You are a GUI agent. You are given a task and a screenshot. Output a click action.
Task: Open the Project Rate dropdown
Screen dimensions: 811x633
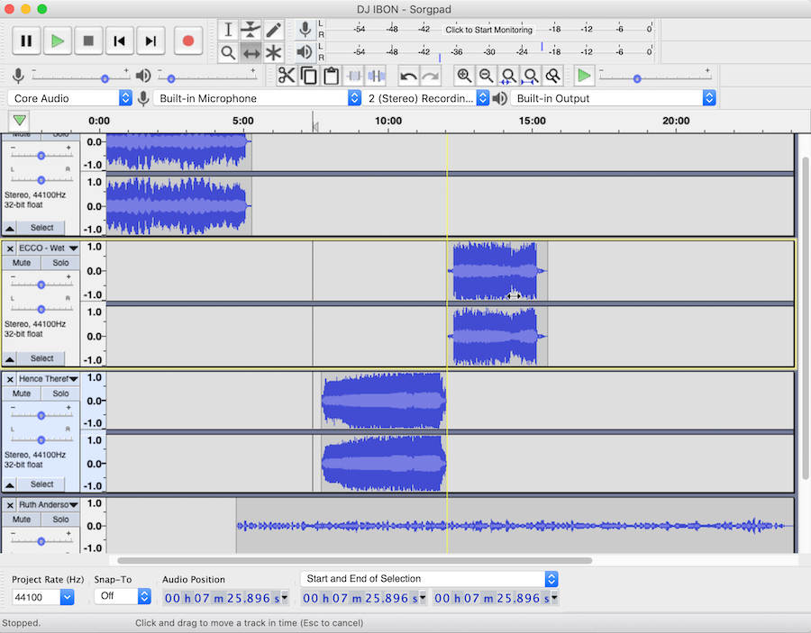pos(43,597)
